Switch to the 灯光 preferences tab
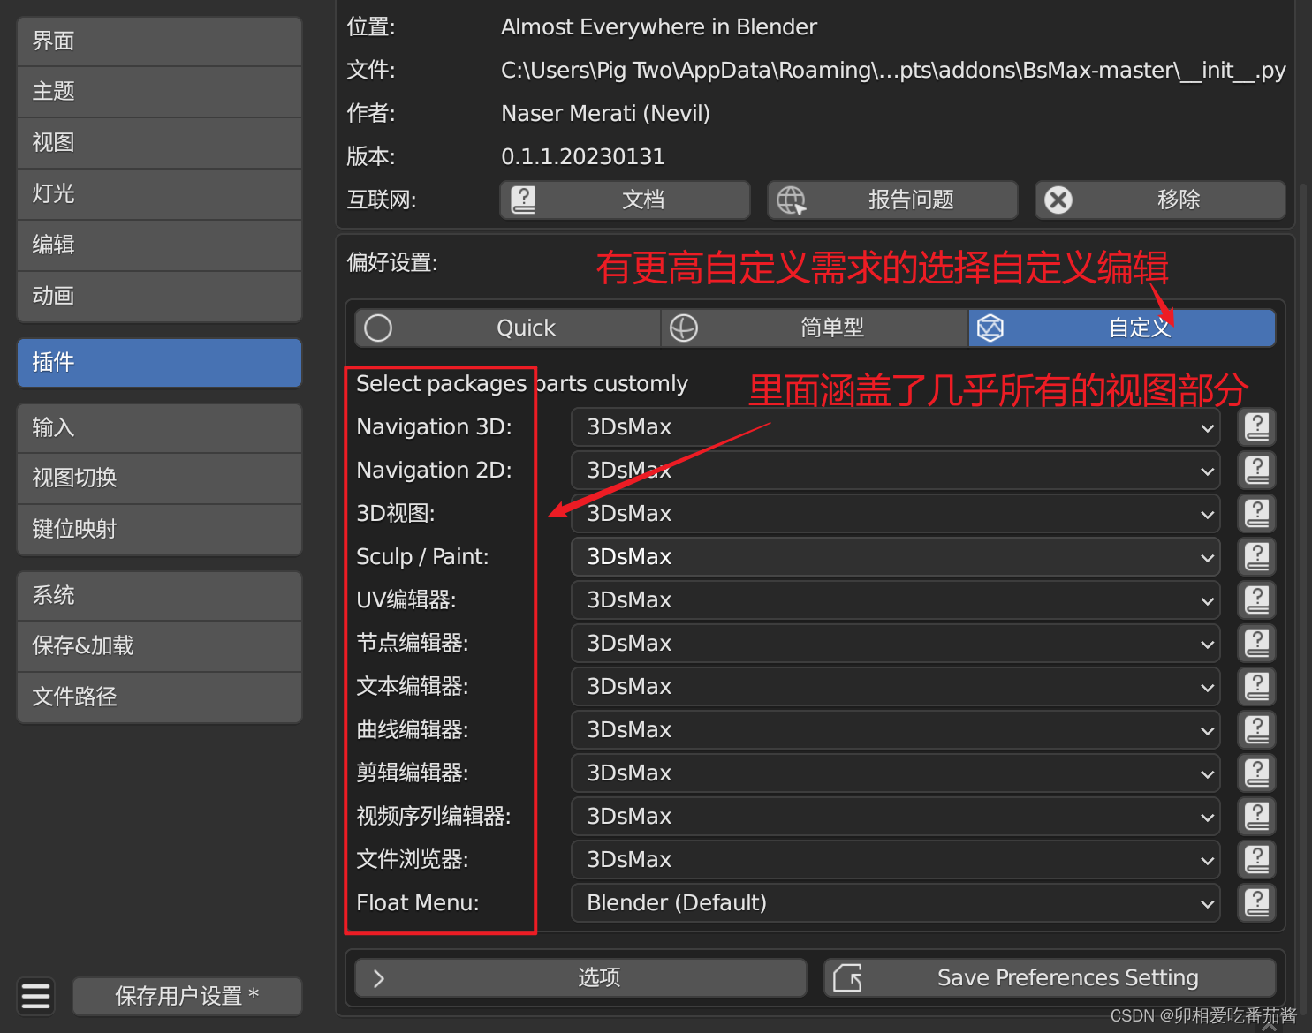This screenshot has height=1033, width=1312. (159, 193)
